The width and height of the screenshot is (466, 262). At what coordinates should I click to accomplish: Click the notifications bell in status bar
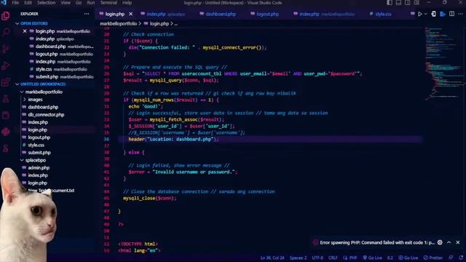[x=461, y=258]
